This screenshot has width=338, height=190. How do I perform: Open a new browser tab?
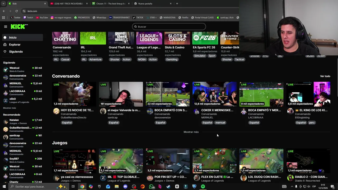pos(177,4)
